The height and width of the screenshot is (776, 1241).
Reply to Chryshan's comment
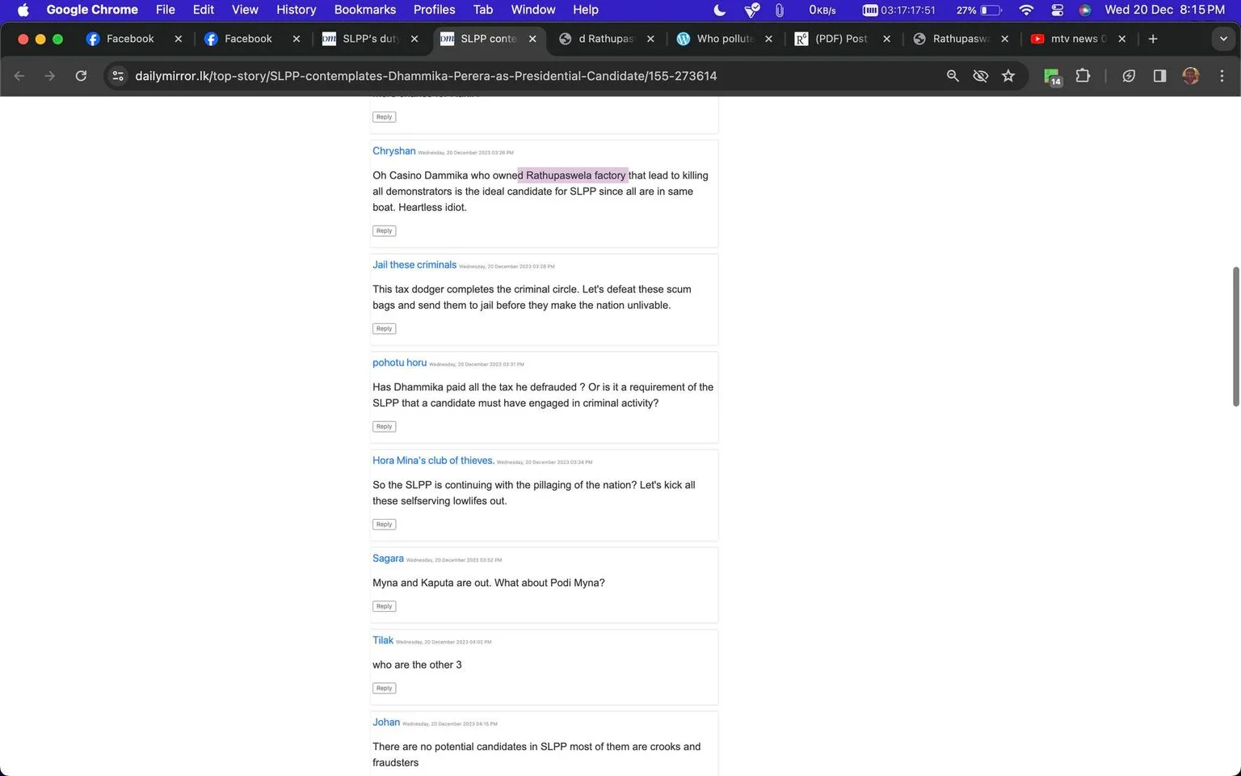(x=385, y=230)
